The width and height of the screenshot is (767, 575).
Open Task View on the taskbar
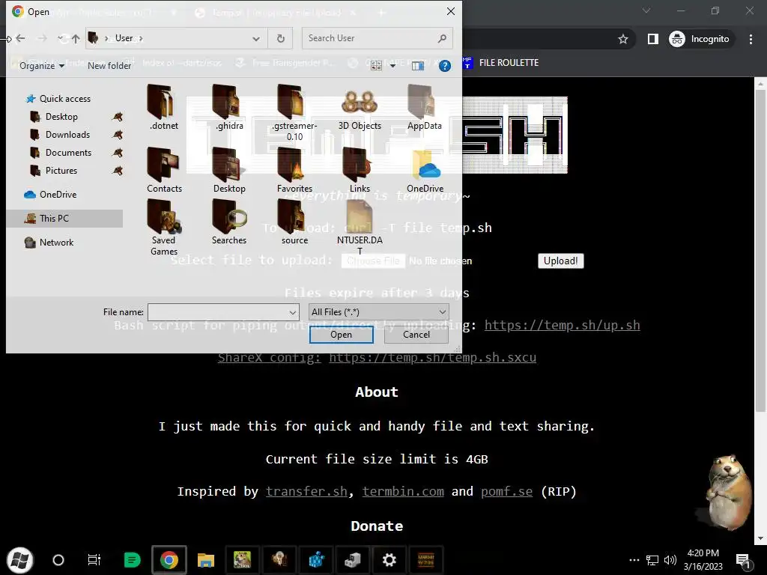point(94,560)
